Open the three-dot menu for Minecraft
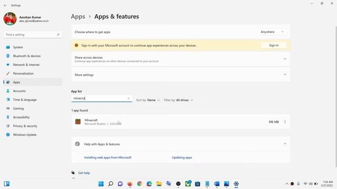Screen dimensions: 337x189 (285, 122)
